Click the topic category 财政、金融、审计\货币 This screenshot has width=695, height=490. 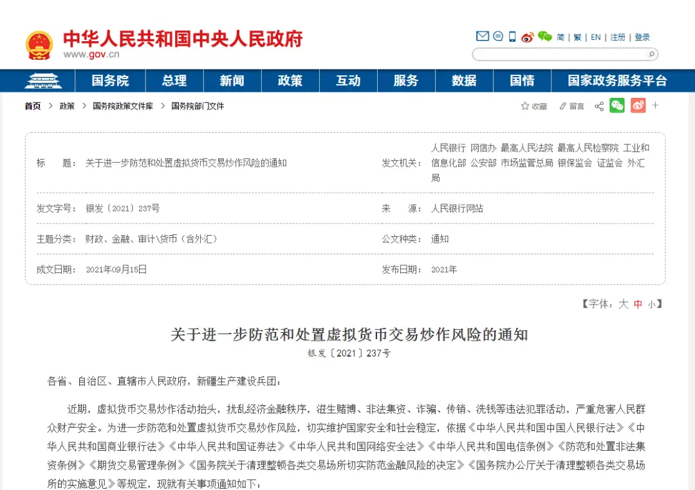click(x=152, y=239)
